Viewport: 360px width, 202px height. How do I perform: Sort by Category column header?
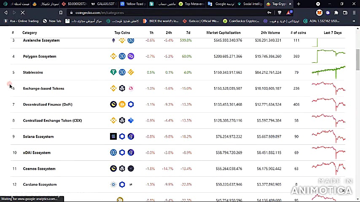(30, 32)
